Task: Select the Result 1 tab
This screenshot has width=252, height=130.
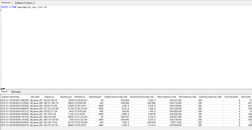Action: coord(5,91)
